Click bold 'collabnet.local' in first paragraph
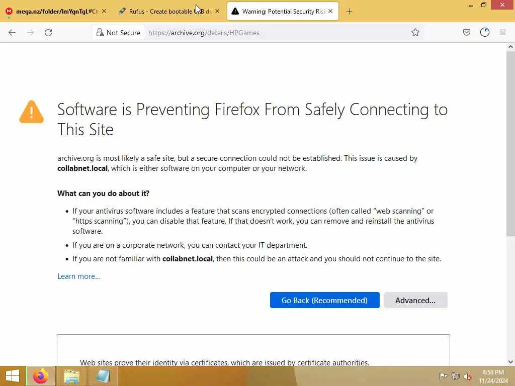This screenshot has height=386, width=515. click(82, 168)
